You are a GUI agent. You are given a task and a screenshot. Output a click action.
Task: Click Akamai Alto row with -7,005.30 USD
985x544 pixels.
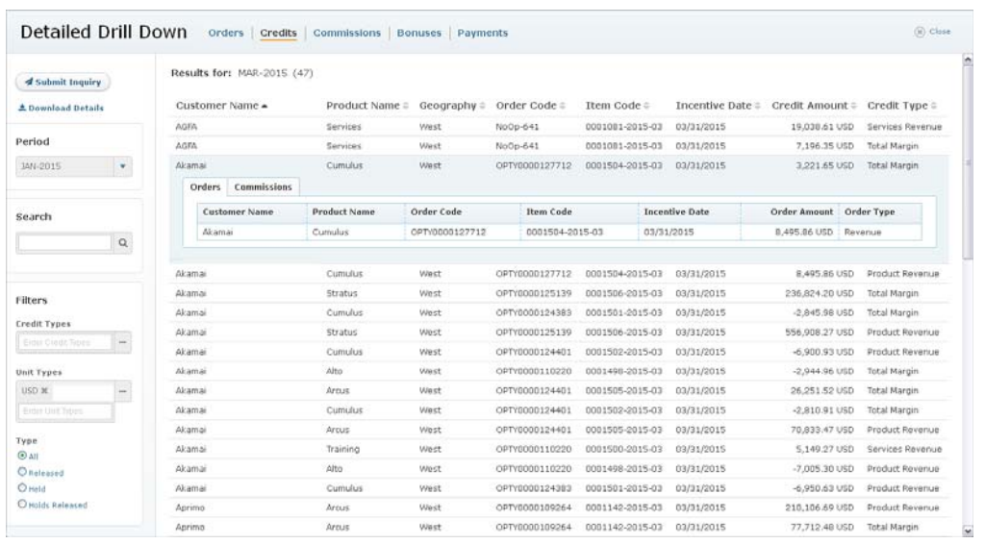[x=559, y=469]
